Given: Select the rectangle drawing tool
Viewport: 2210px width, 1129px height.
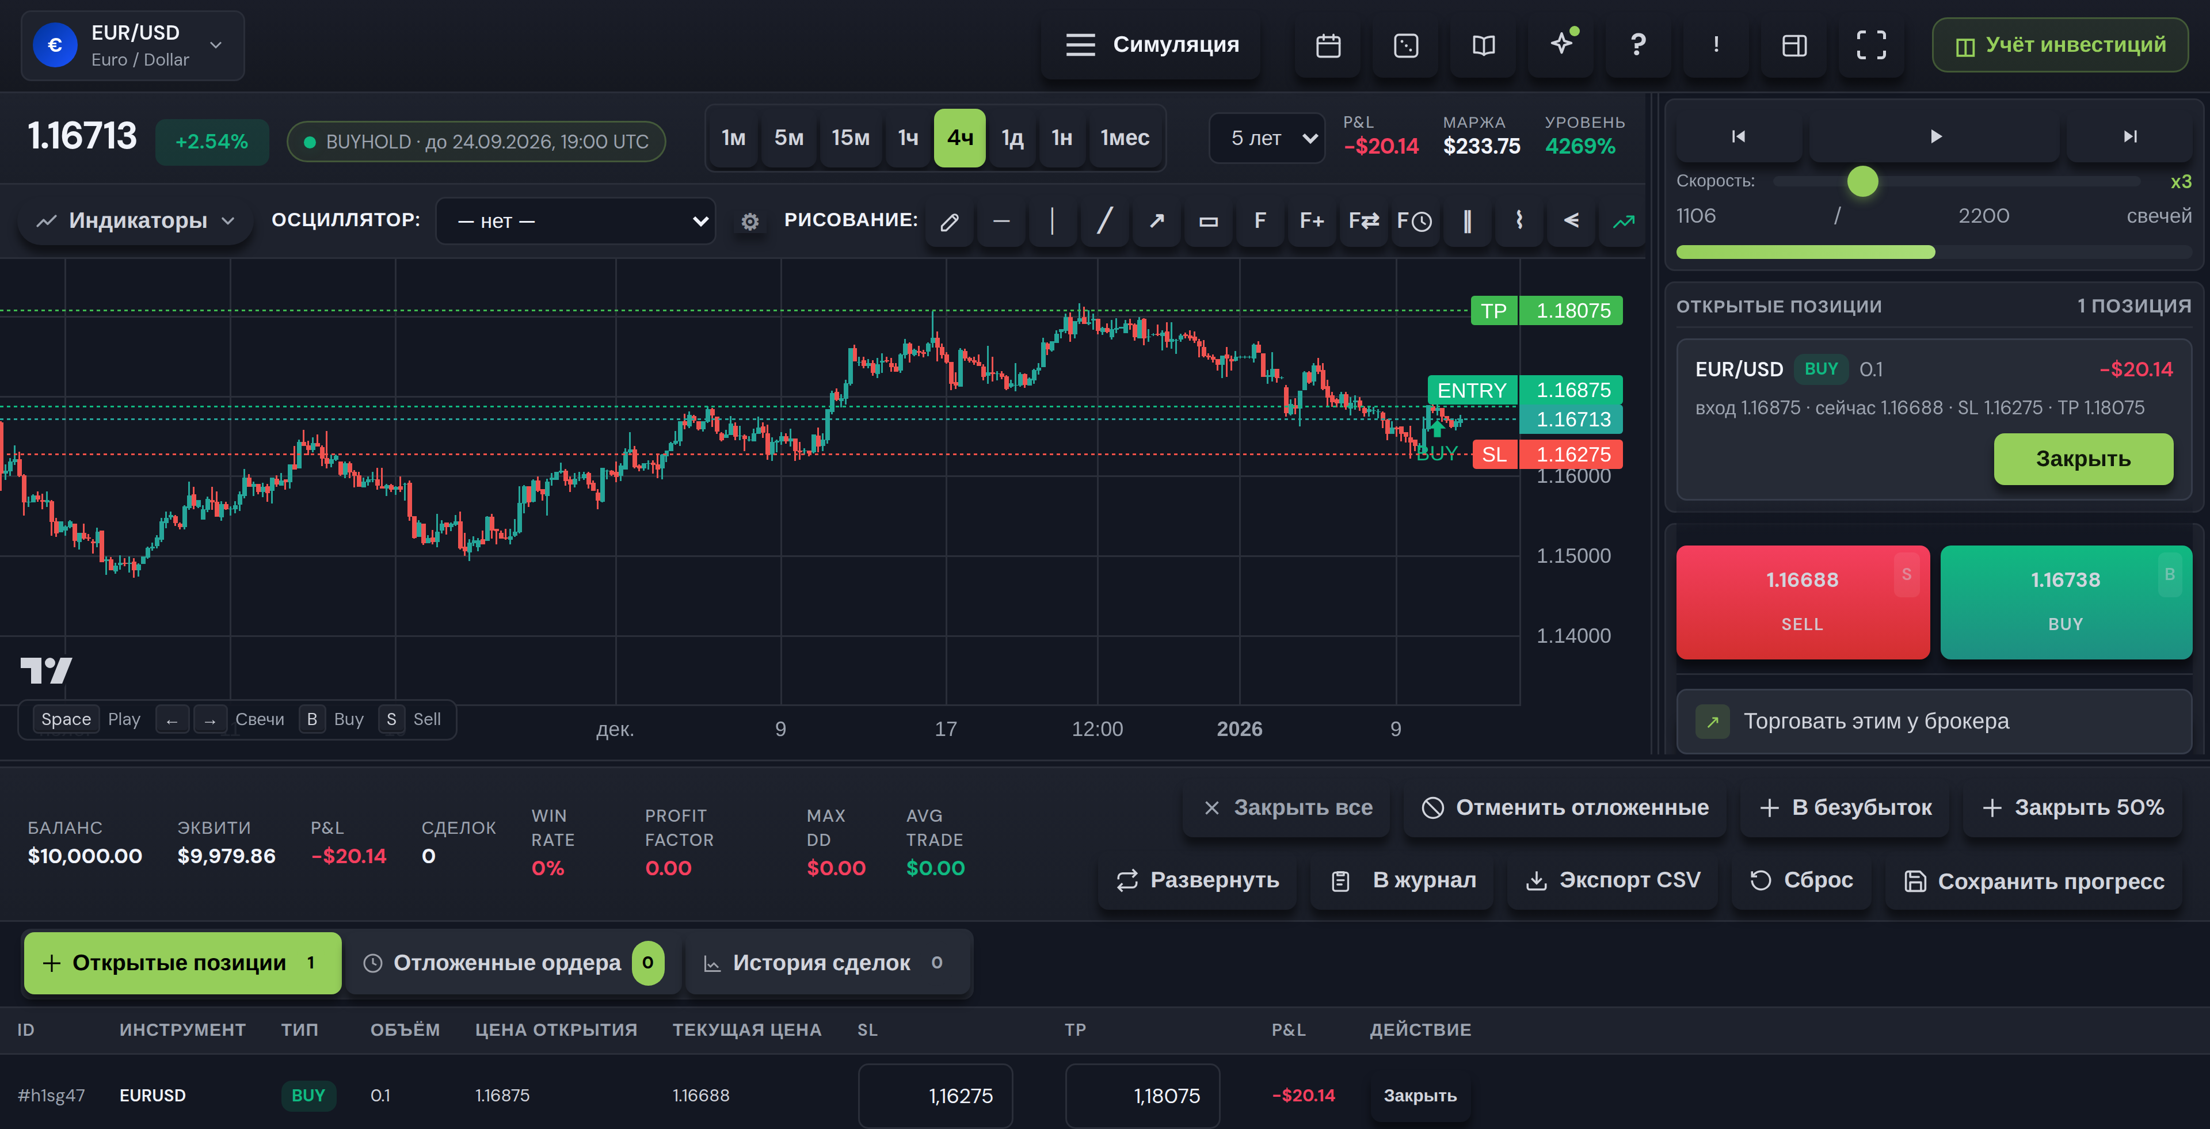Looking at the screenshot, I should point(1208,222).
